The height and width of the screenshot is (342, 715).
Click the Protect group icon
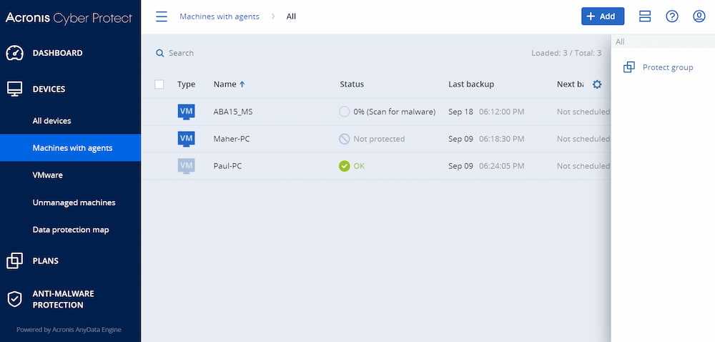pyautogui.click(x=629, y=67)
